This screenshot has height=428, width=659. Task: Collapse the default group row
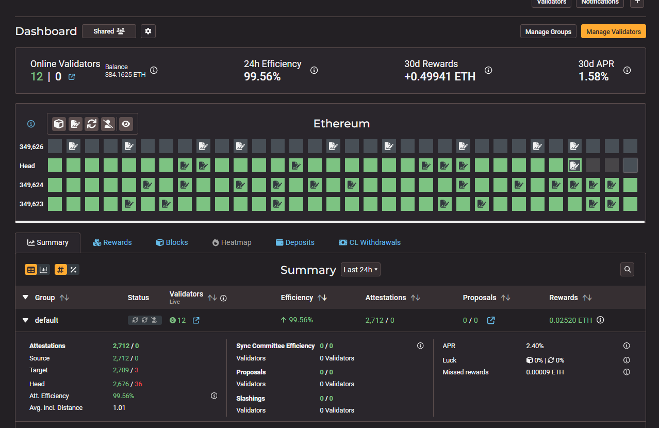click(25, 320)
